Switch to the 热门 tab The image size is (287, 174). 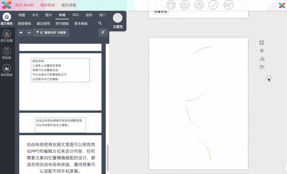[103, 15]
